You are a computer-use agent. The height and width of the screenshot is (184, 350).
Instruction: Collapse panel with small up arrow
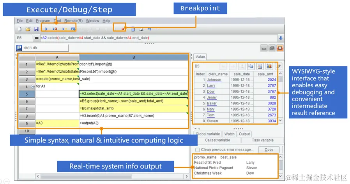click(x=196, y=128)
